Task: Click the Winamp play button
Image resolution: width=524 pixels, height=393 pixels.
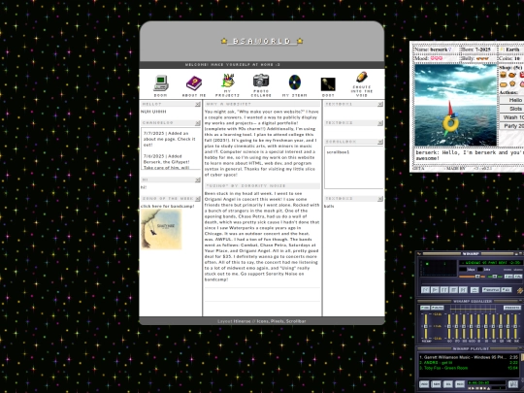Action: point(435,290)
